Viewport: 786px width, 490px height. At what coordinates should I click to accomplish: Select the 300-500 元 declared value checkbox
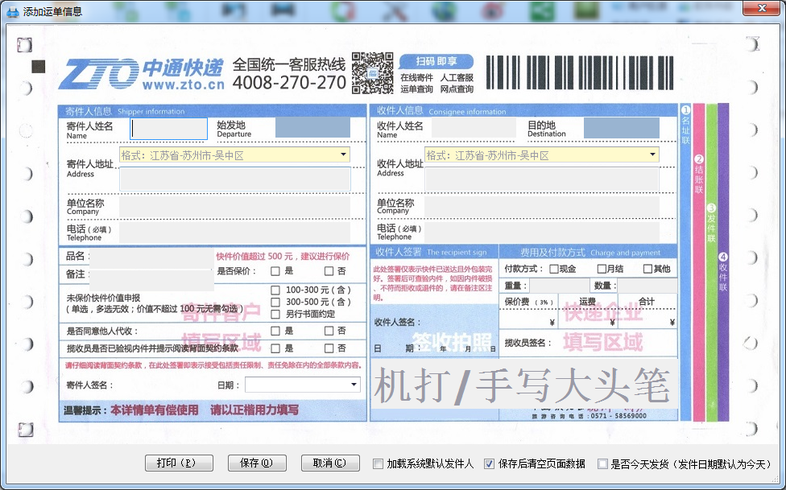click(275, 302)
